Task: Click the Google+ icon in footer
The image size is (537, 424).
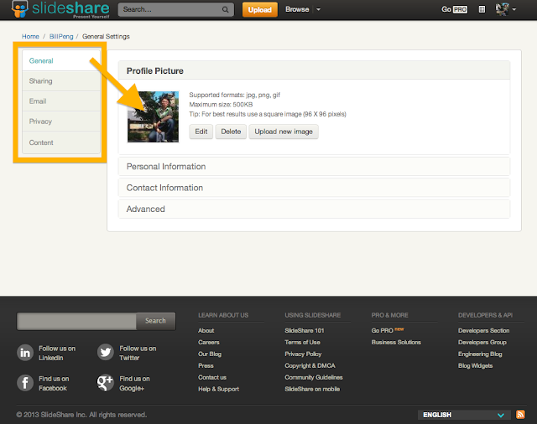Action: click(x=106, y=382)
